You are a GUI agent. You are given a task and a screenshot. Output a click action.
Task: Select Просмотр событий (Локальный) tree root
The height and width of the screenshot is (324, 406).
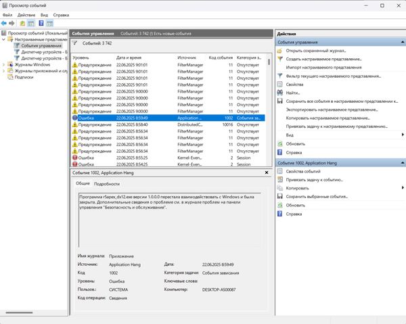(37, 33)
